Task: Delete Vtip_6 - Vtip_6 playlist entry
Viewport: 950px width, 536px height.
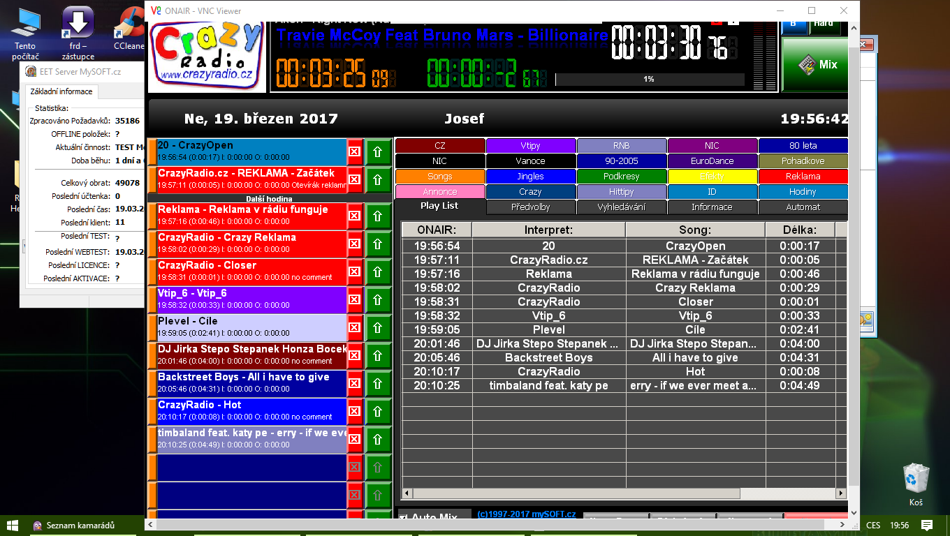Action: pos(354,300)
